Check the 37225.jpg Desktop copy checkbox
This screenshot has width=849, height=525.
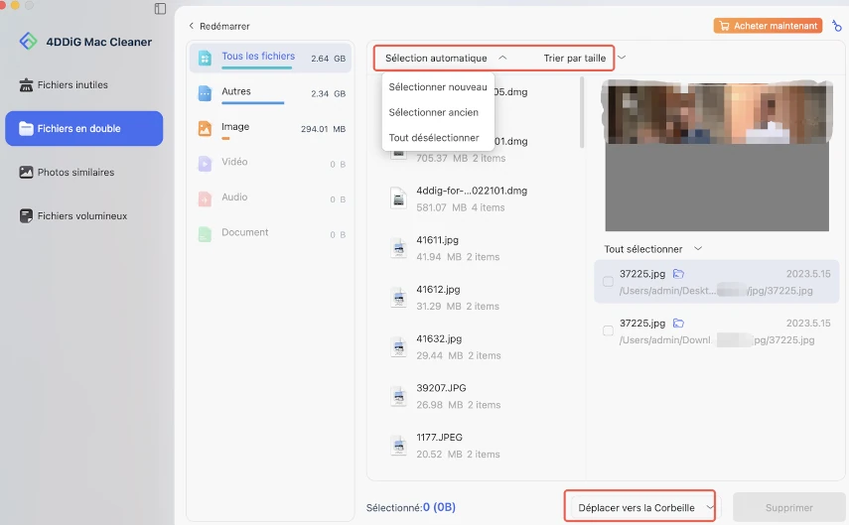pyautogui.click(x=608, y=282)
